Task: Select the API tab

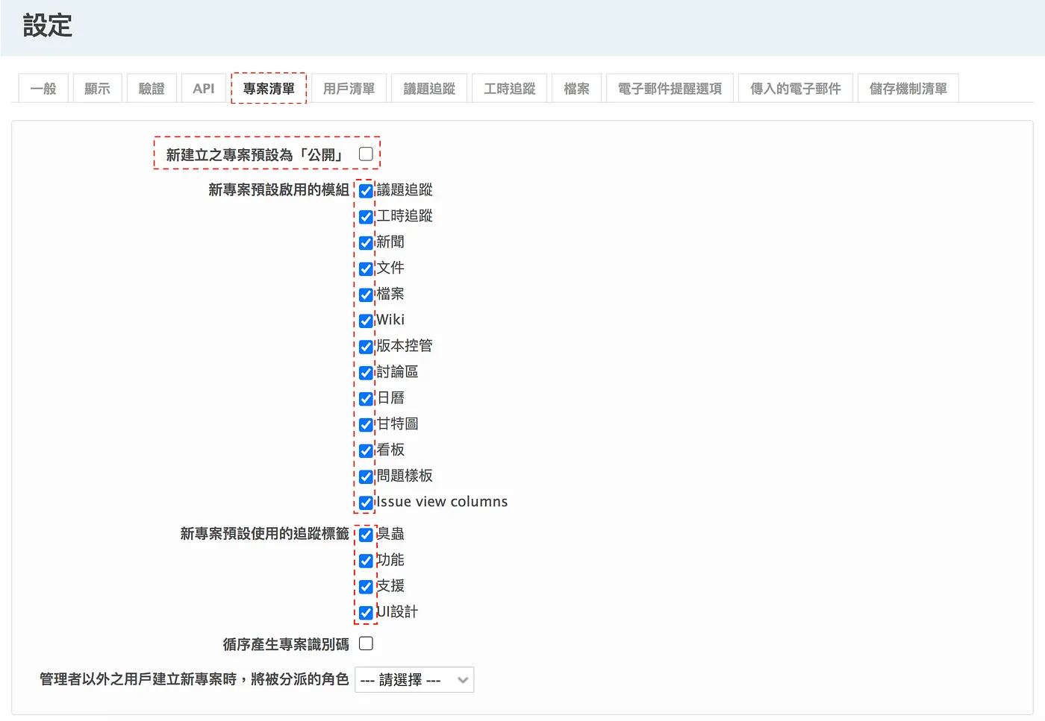Action: 204,89
